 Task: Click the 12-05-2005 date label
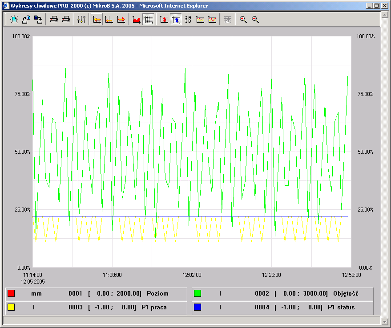32,282
